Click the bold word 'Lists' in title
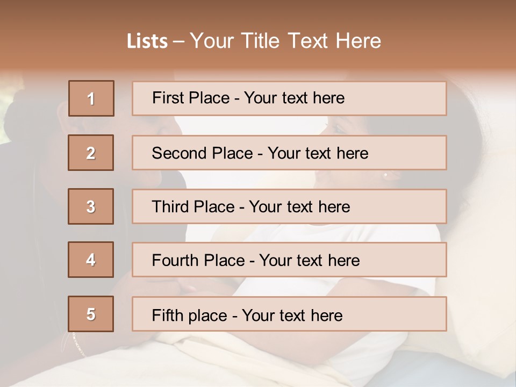516x387 pixels. (147, 41)
